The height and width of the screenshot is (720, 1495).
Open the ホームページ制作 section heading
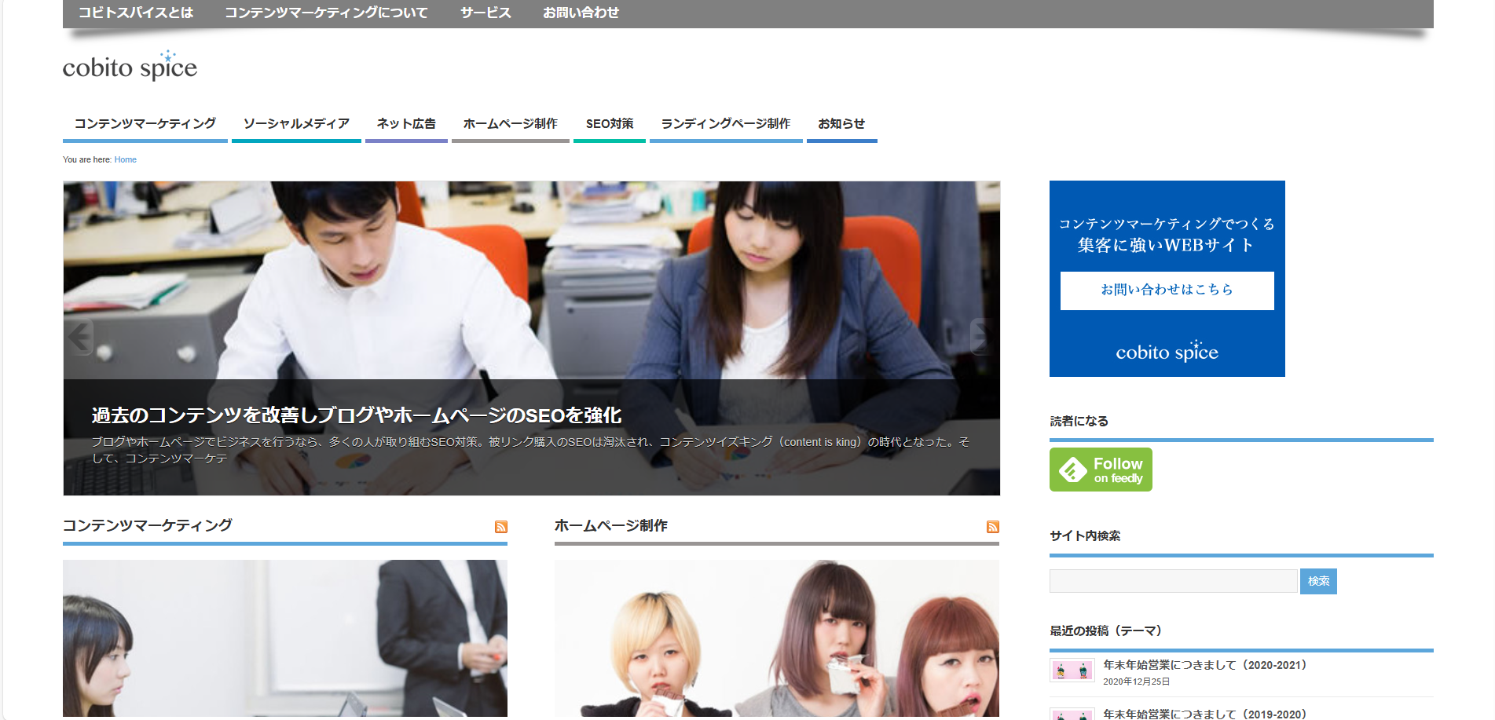pos(611,525)
